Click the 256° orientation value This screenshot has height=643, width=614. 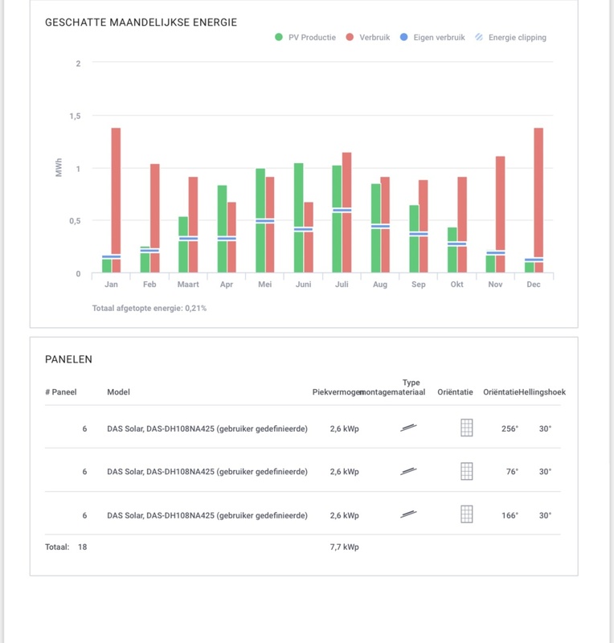point(510,428)
